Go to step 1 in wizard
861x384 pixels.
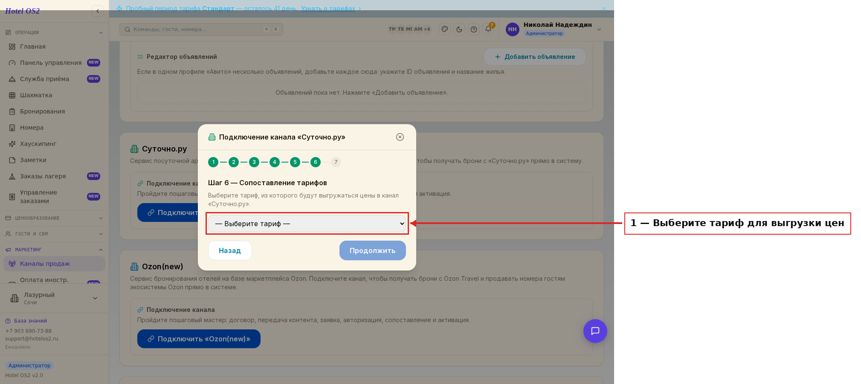click(213, 162)
